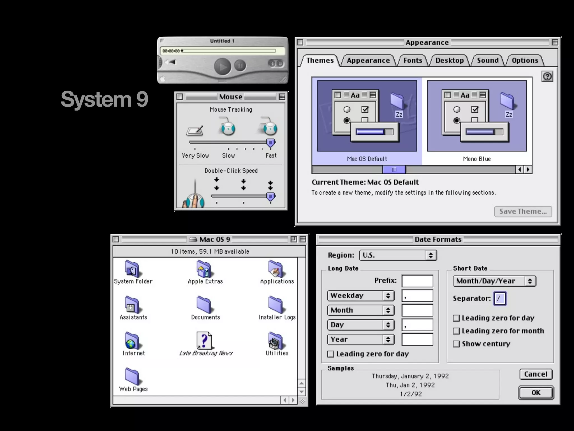Open the Sound tab
Image resolution: width=574 pixels, height=431 pixels.
click(x=488, y=60)
